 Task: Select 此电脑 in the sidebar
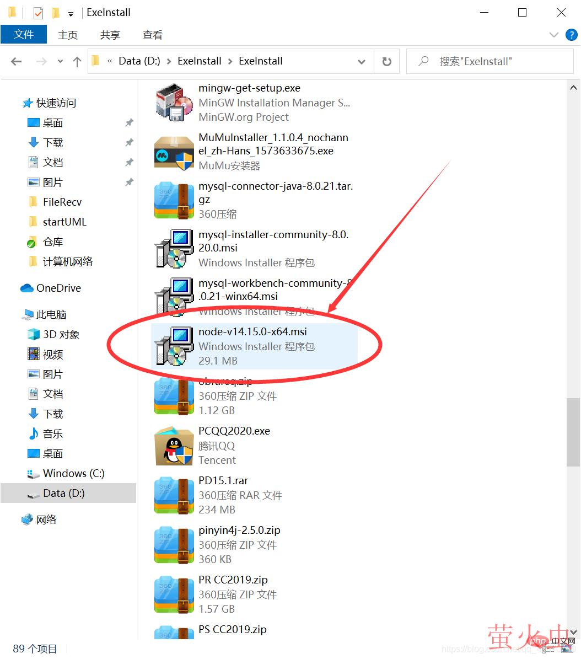click(x=44, y=314)
